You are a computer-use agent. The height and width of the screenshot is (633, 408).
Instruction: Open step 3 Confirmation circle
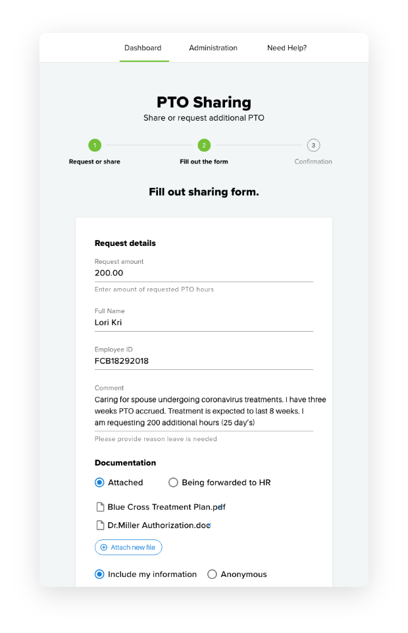pos(314,146)
